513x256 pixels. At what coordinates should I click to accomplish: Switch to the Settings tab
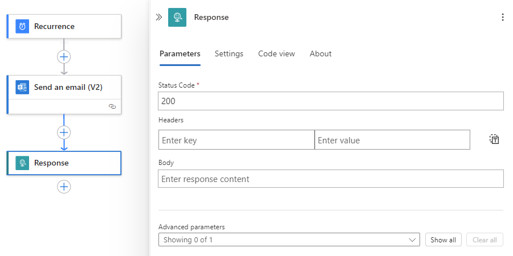pyautogui.click(x=229, y=53)
